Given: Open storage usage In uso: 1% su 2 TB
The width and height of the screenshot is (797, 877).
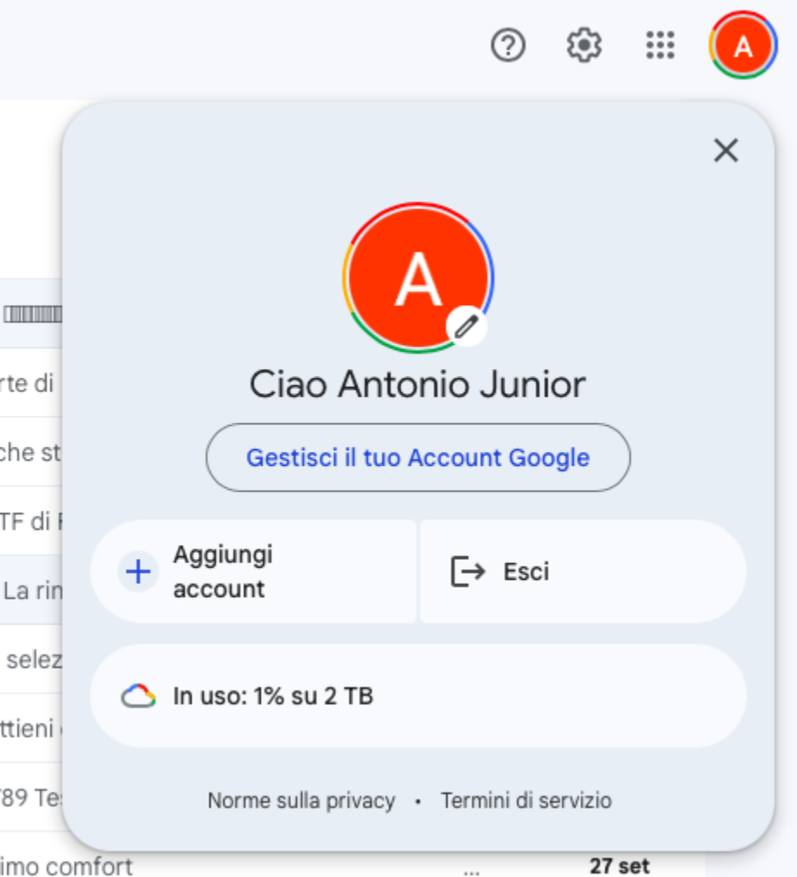Looking at the screenshot, I should (x=418, y=696).
